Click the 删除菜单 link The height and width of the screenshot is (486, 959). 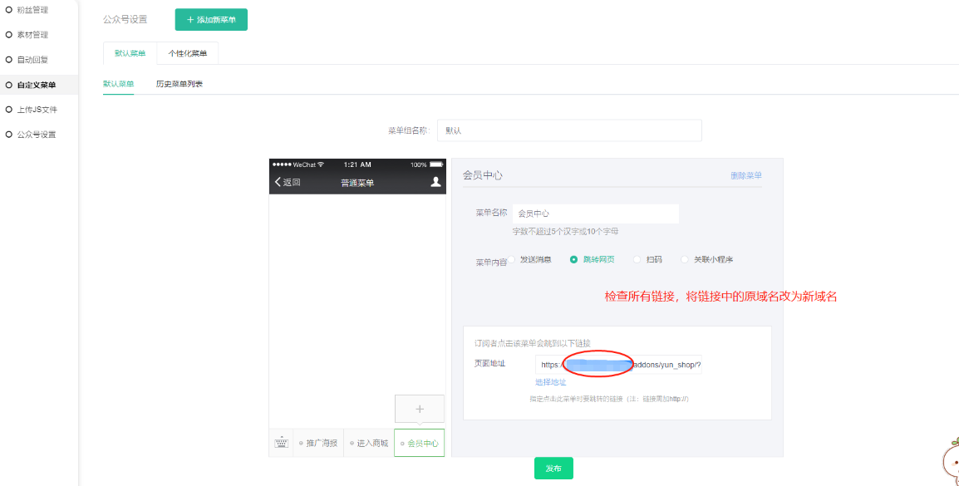pyautogui.click(x=745, y=175)
